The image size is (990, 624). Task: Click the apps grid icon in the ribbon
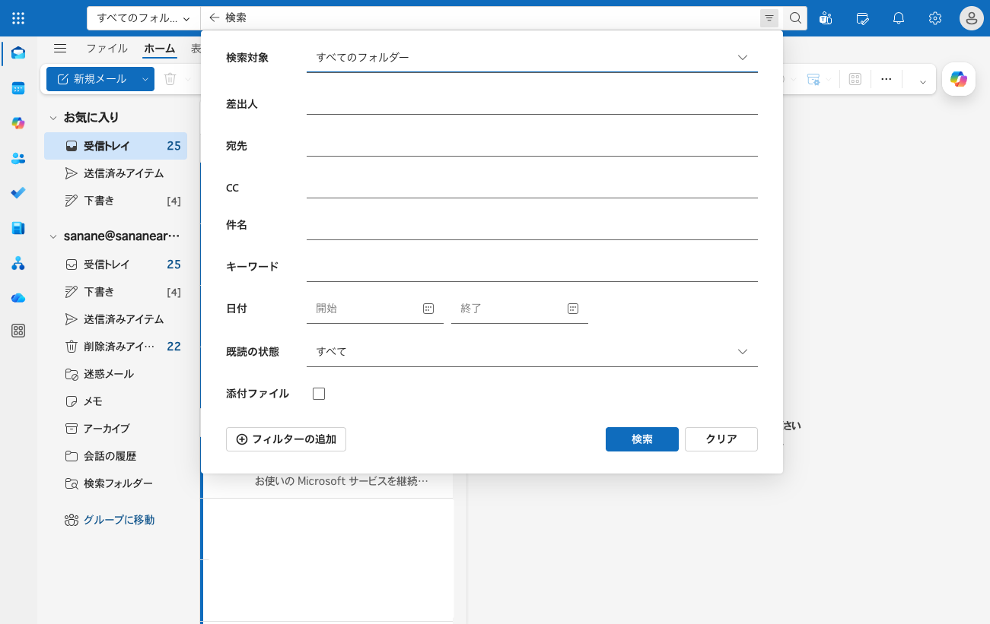coord(855,79)
